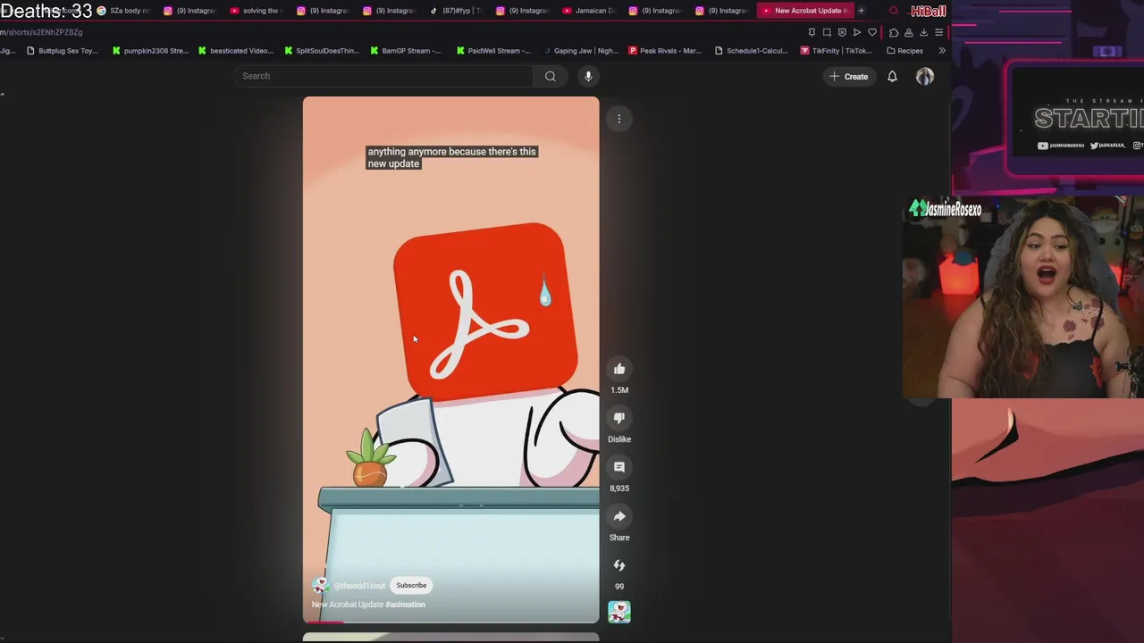
Task: Focus the YouTube Search field
Action: point(384,76)
